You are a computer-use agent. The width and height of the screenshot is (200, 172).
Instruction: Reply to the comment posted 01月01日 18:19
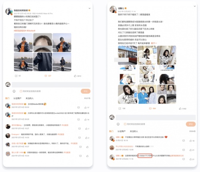pos(184,140)
